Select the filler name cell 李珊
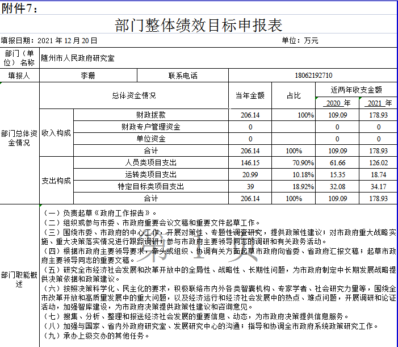The width and height of the screenshot is (398, 347). click(x=88, y=76)
